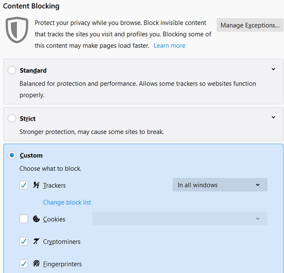Image resolution: width=284 pixels, height=273 pixels.
Task: Click the Standard label text
Action: coord(33,70)
